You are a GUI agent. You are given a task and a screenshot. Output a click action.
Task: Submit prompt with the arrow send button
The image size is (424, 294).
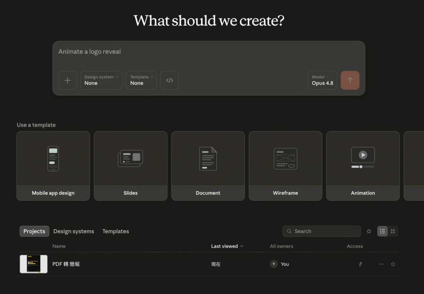click(x=350, y=80)
